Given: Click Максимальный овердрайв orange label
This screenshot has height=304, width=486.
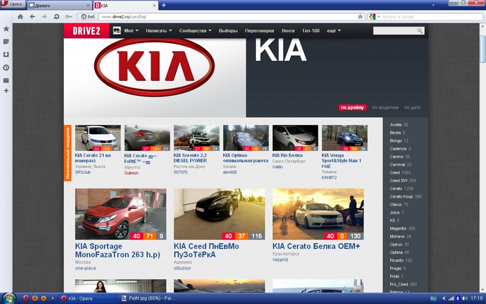Looking at the screenshot, I should (67, 153).
